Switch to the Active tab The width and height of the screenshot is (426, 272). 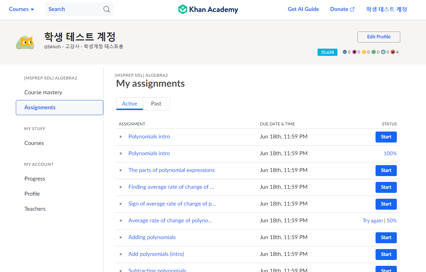pyautogui.click(x=129, y=104)
